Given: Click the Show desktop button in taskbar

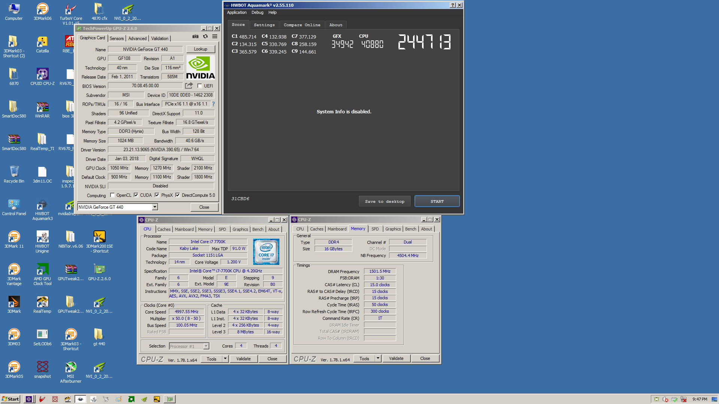Looking at the screenshot, I should pos(715,399).
